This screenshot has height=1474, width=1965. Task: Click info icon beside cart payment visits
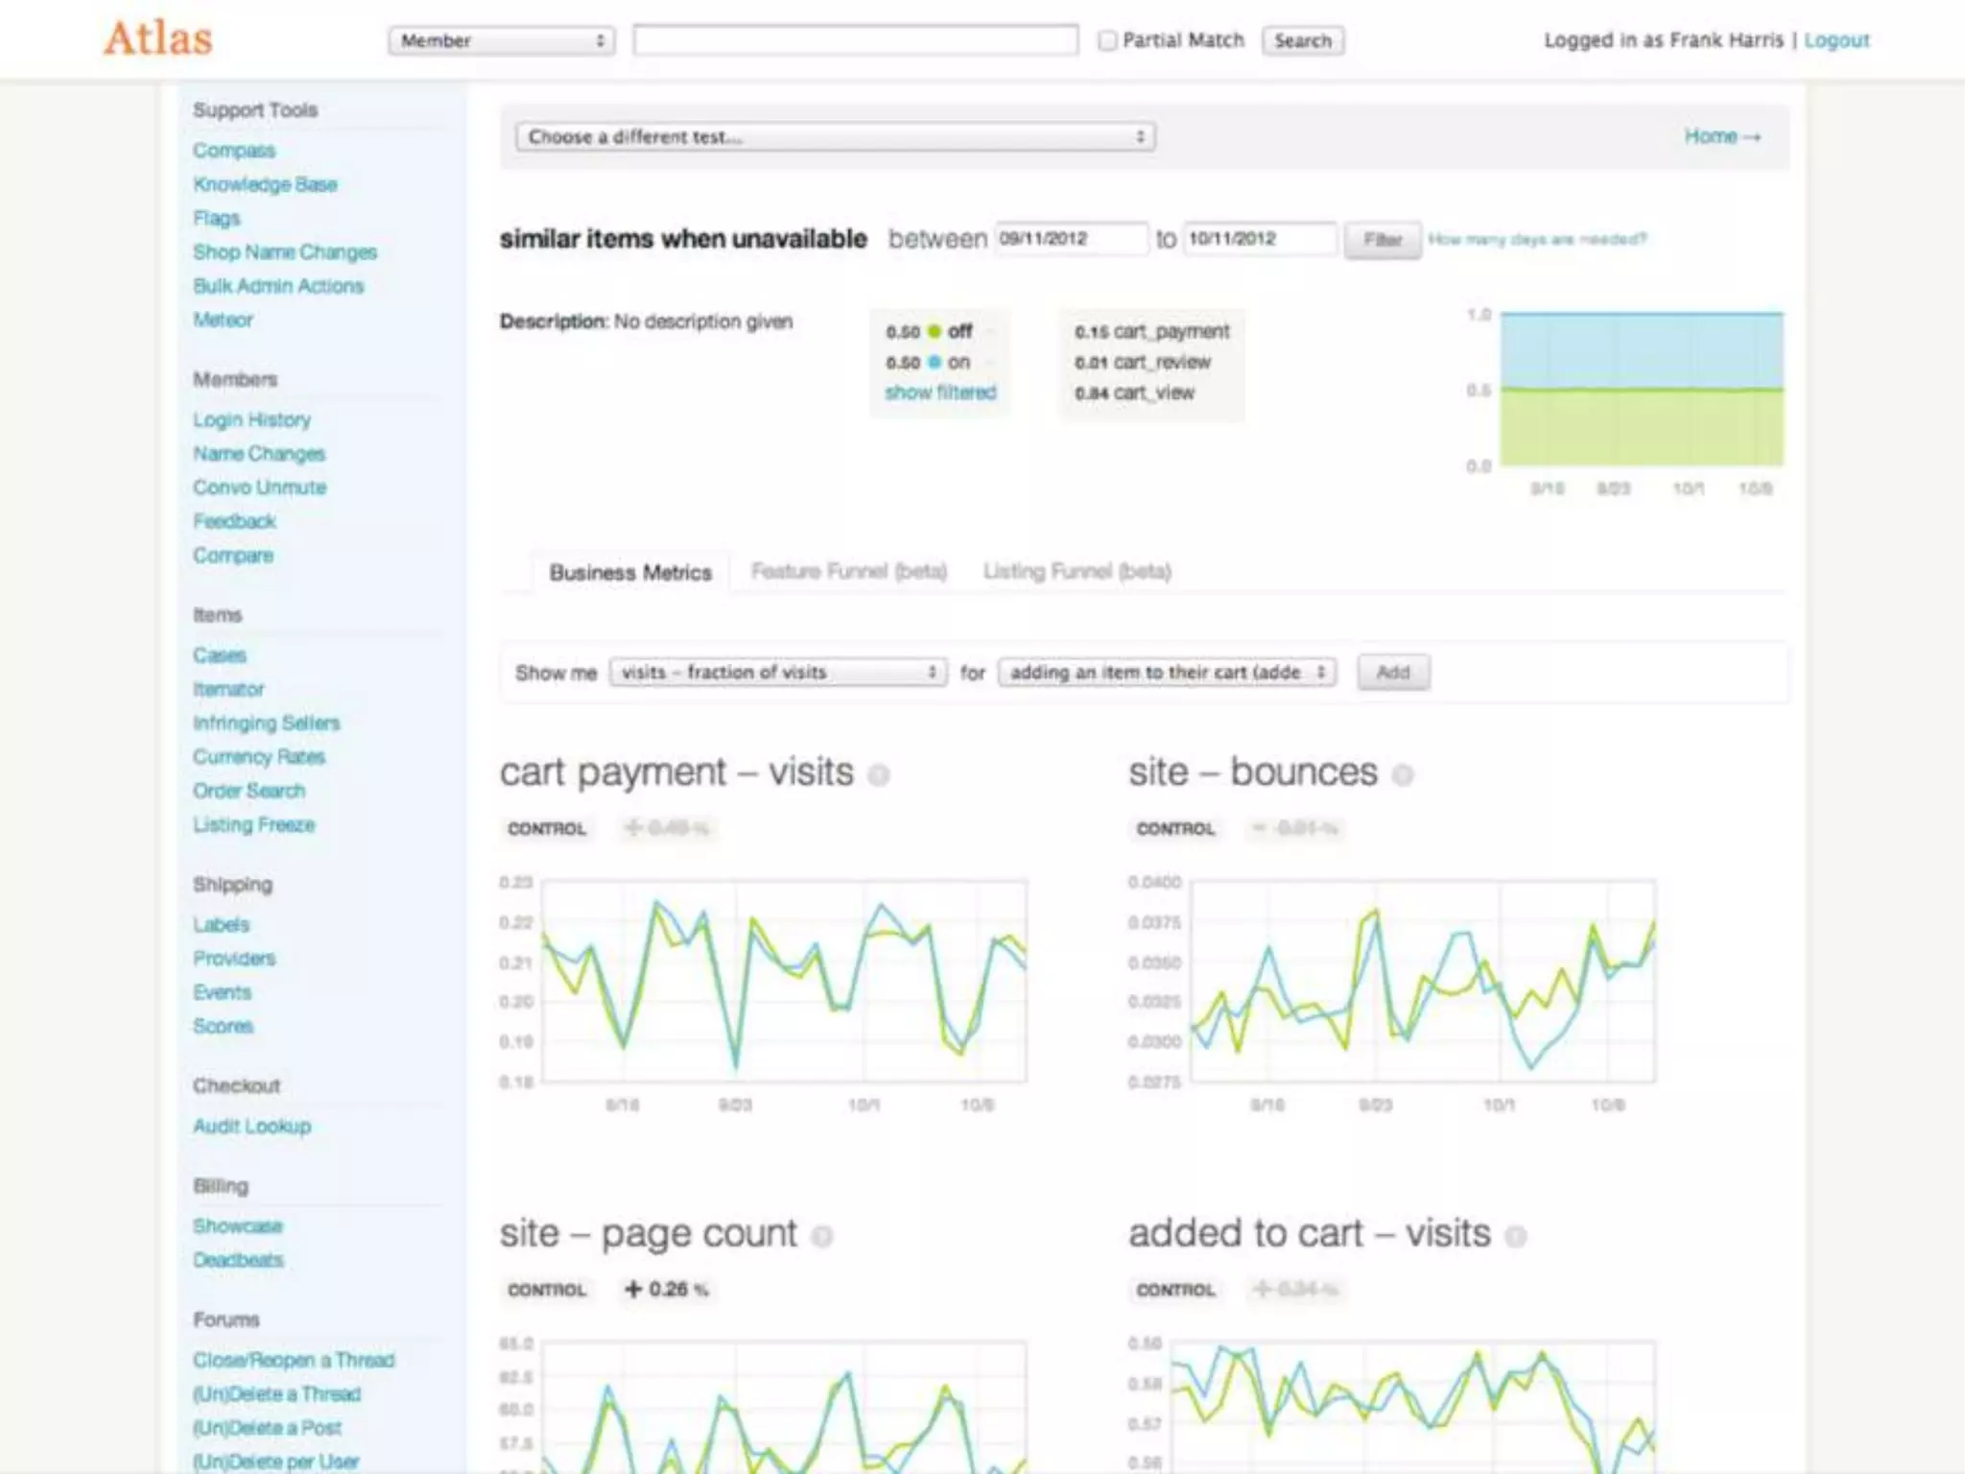click(x=878, y=774)
